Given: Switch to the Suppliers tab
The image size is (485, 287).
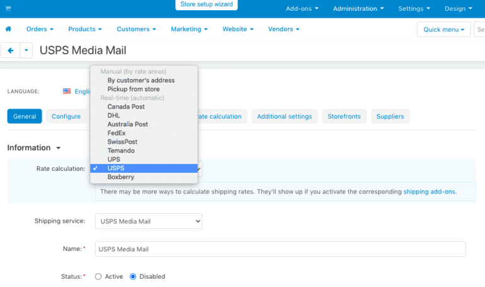Looking at the screenshot, I should (x=390, y=117).
